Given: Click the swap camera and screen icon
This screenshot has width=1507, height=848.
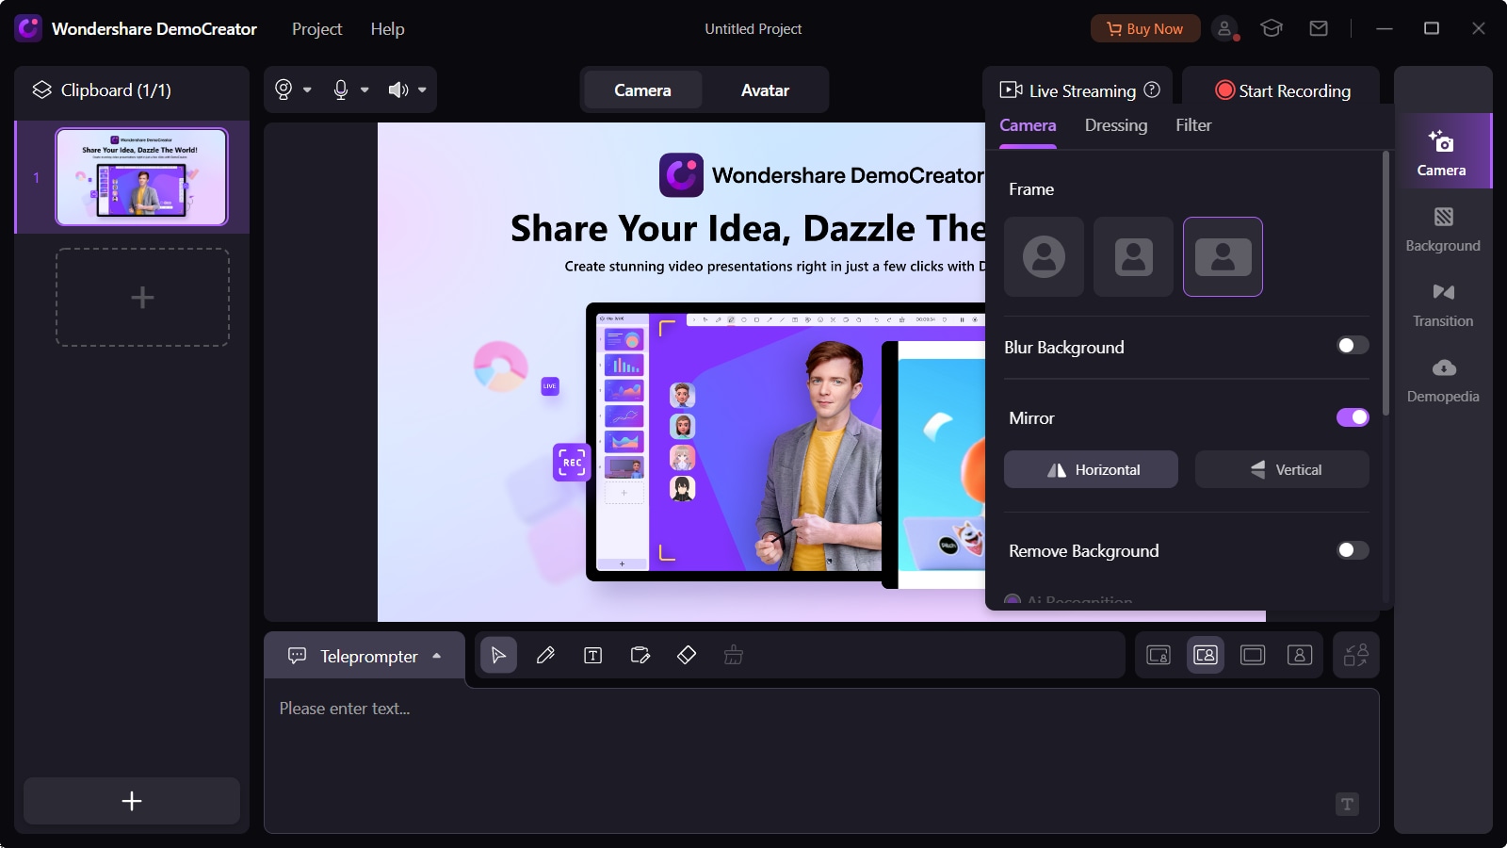Looking at the screenshot, I should 1356,655.
